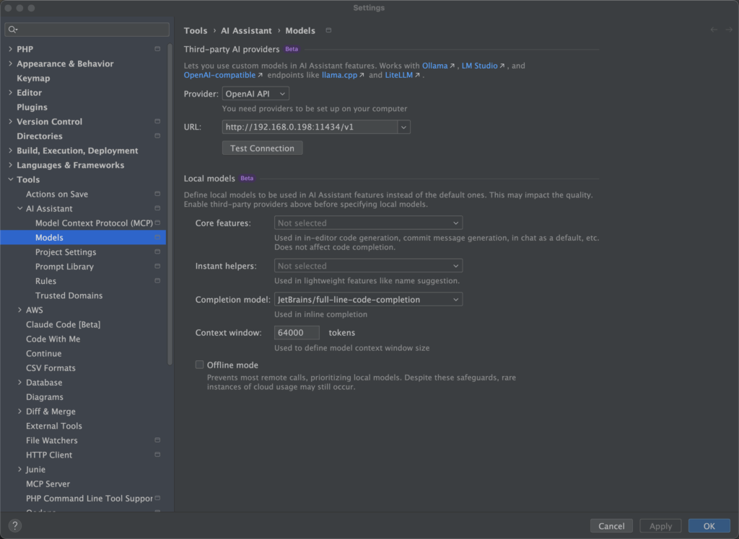
Task: Open the LM Studio link
Action: coord(479,66)
